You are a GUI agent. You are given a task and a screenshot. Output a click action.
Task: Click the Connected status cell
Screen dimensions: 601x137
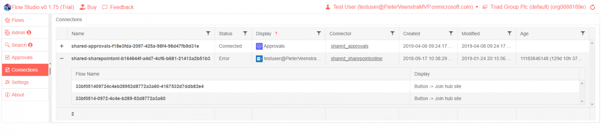[x=233, y=46]
